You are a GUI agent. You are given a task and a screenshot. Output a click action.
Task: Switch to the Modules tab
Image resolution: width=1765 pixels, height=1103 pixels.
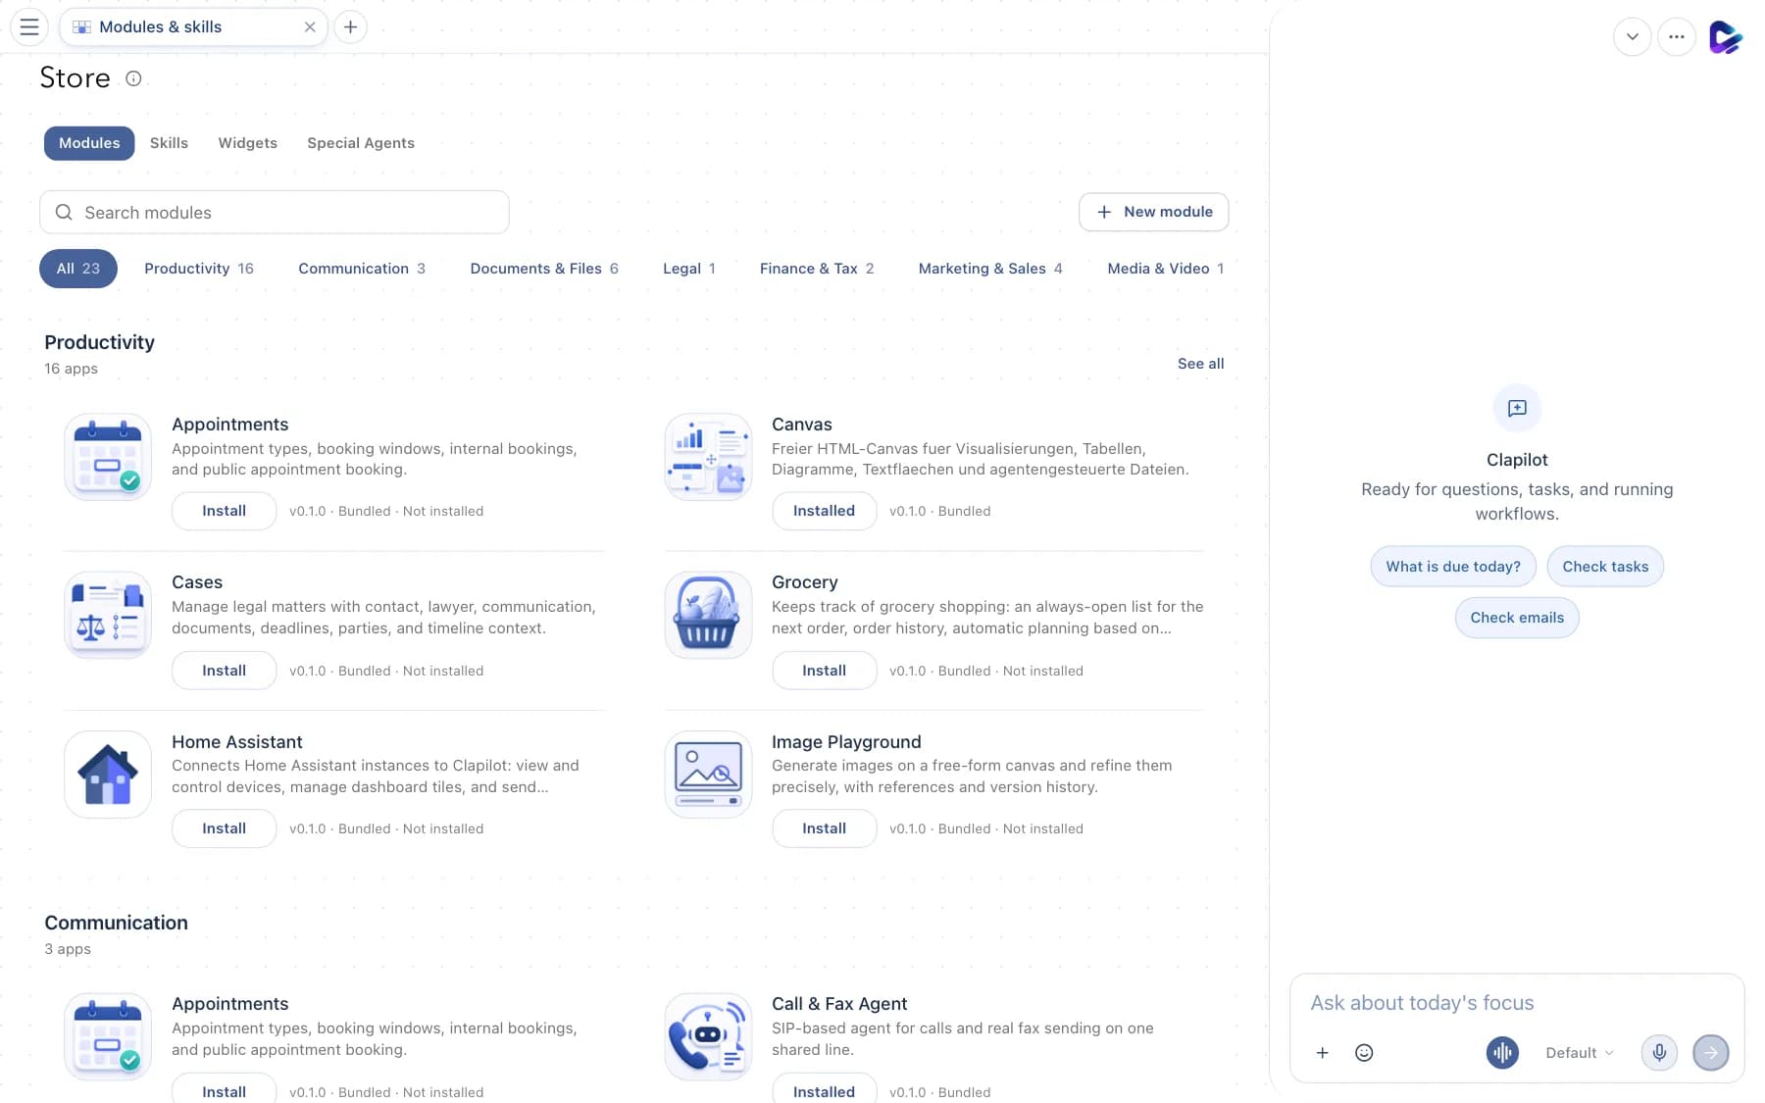[x=89, y=143]
